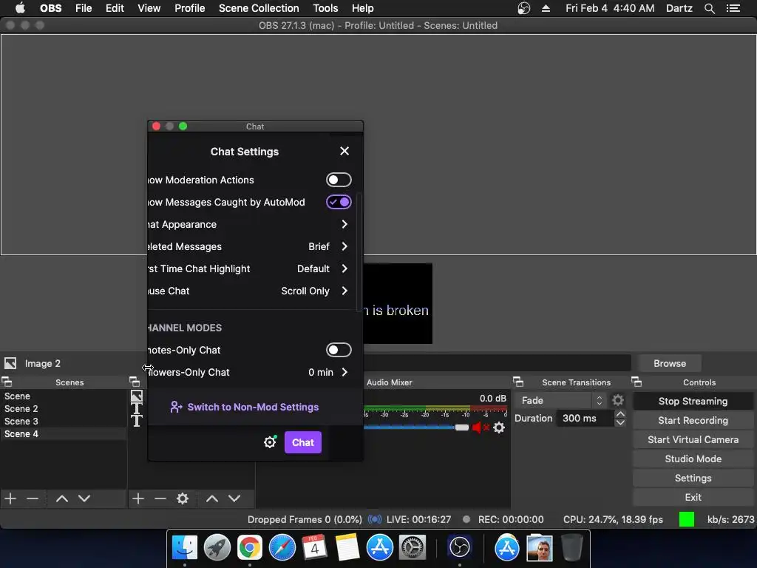The image size is (757, 568).
Task: Adjust Duration 300 ms stepper arrows
Action: (x=620, y=419)
